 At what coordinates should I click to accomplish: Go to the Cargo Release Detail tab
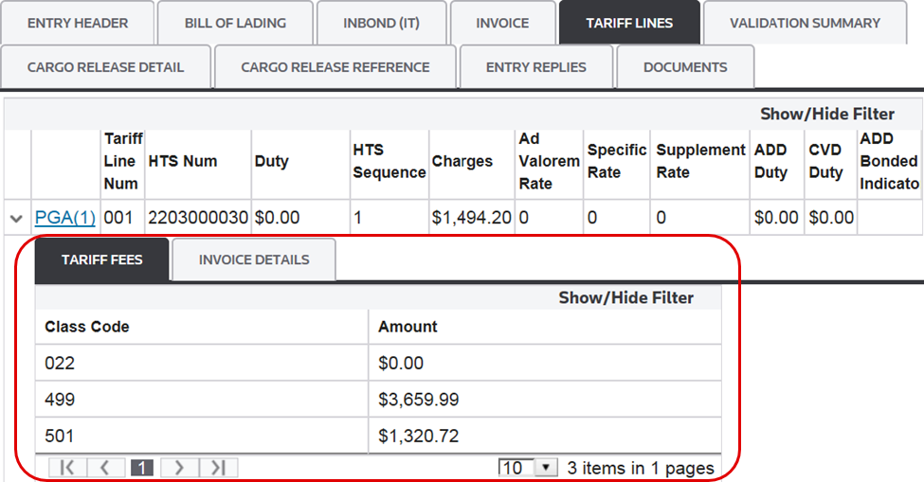(x=106, y=67)
